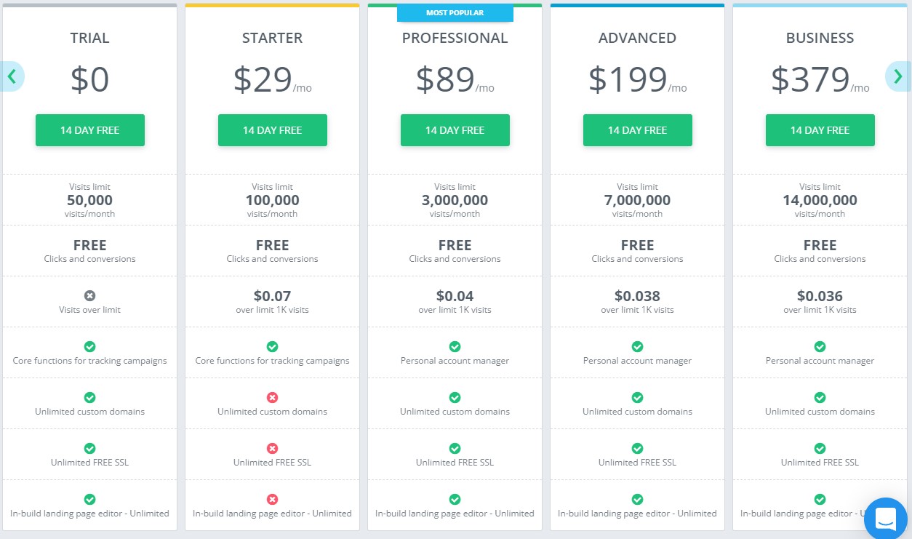Screen dimensions: 912x539
Task: Click green check for Advanced Unlimited custom domains
Action: tap(638, 398)
